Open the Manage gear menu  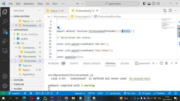(x=5, y=86)
